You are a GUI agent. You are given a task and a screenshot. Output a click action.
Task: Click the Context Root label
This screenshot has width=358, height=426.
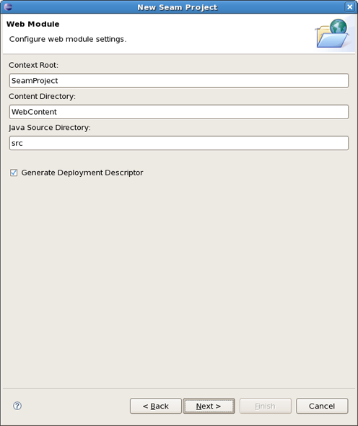tap(33, 65)
